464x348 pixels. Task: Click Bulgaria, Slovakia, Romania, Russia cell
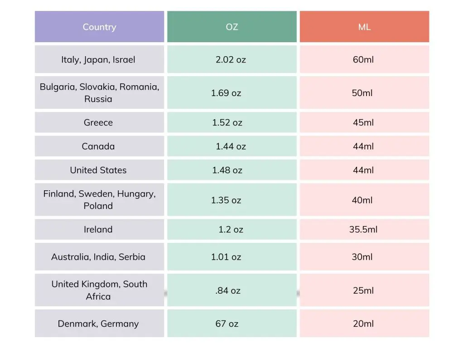[99, 93]
